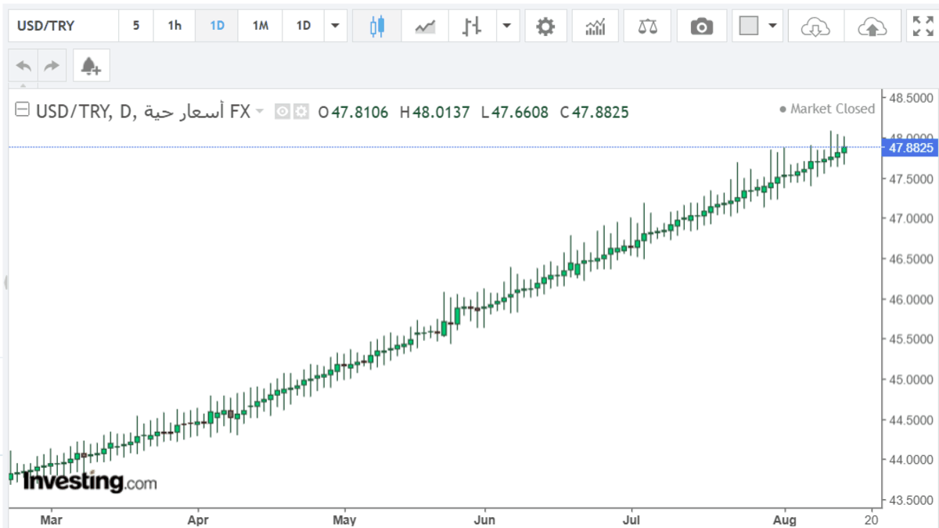This screenshot has width=939, height=528.
Task: Click the Jul label on time axis
Action: pos(631,519)
